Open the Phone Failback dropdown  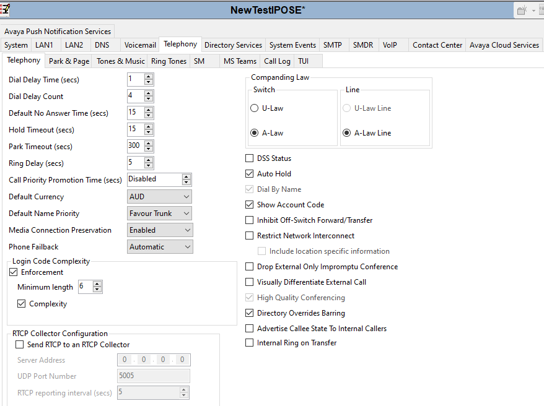pyautogui.click(x=160, y=247)
